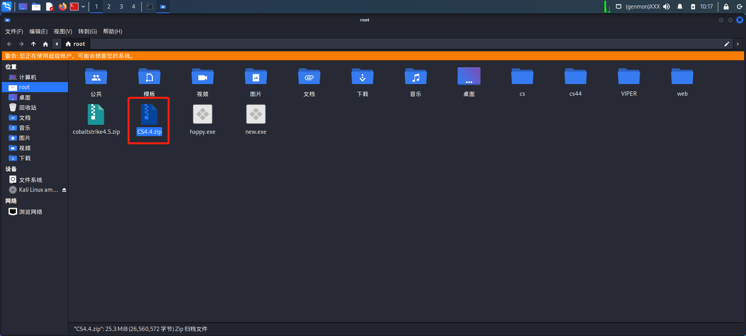The image size is (746, 336).
Task: Lock the screen from panel
Action: (726, 7)
